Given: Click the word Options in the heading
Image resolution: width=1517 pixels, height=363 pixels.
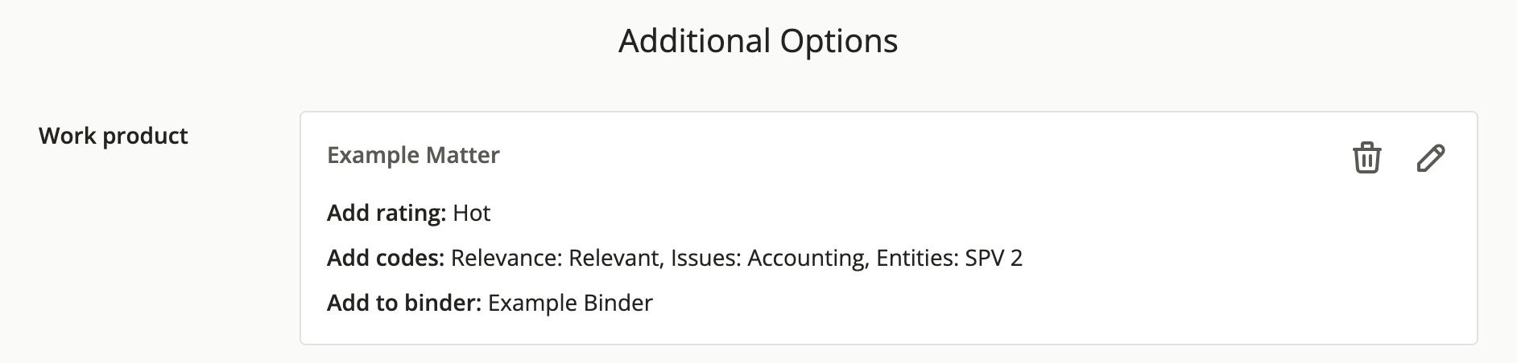Looking at the screenshot, I should [839, 42].
